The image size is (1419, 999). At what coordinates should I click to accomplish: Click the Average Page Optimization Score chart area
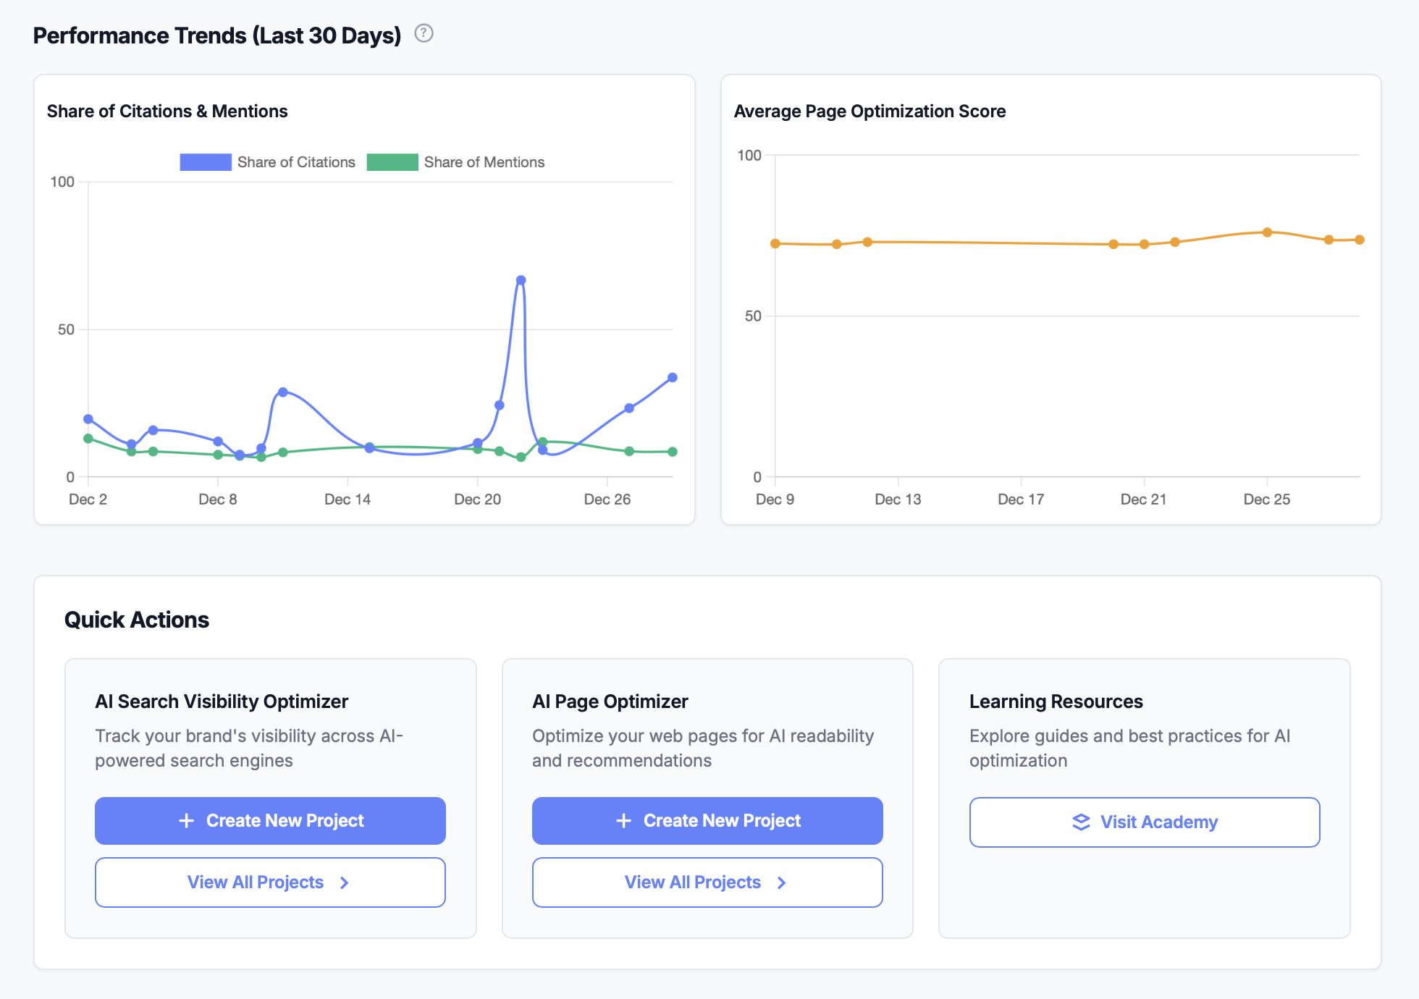coord(1050,311)
